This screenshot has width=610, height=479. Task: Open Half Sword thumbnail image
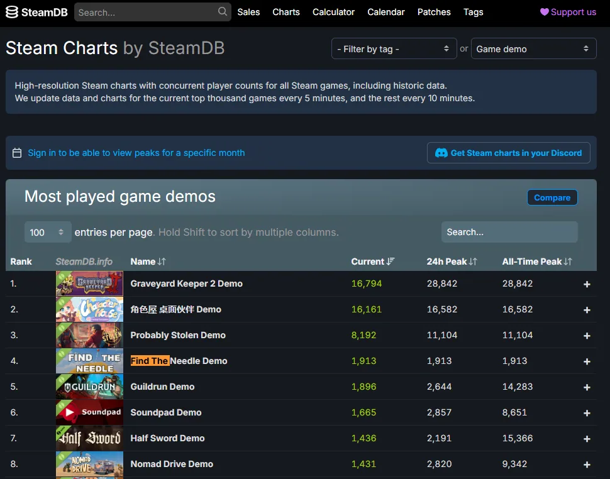[89, 438]
